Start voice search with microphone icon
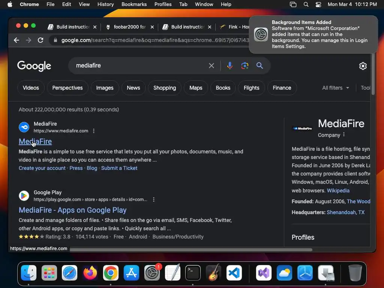Screen dimensions: 384x288 pyautogui.click(x=230, y=66)
